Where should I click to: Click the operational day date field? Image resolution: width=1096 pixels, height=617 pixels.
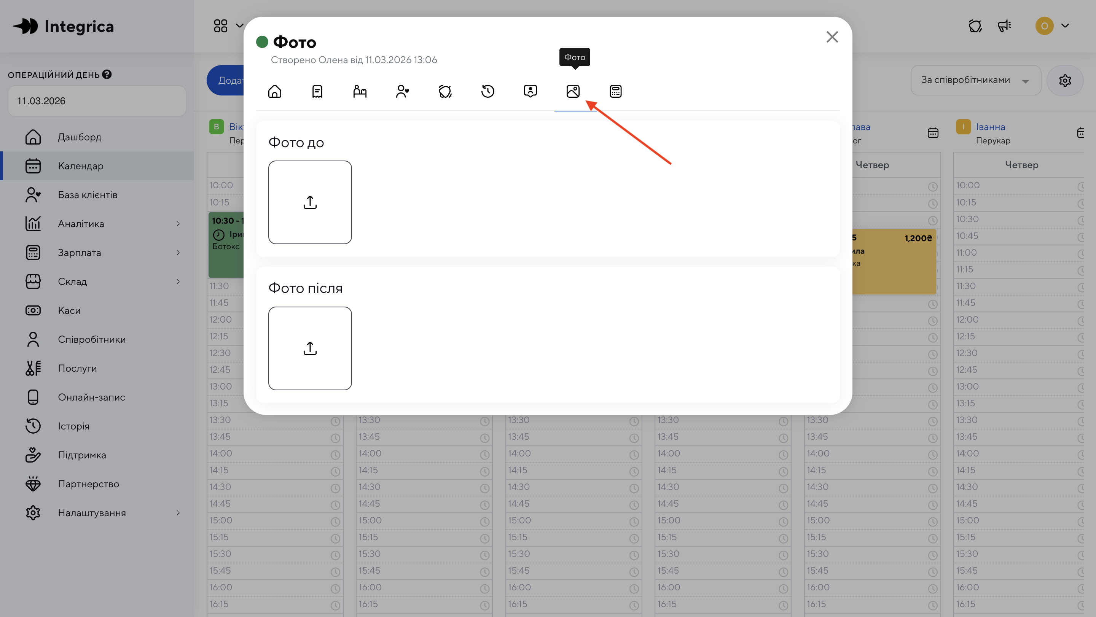click(x=97, y=101)
